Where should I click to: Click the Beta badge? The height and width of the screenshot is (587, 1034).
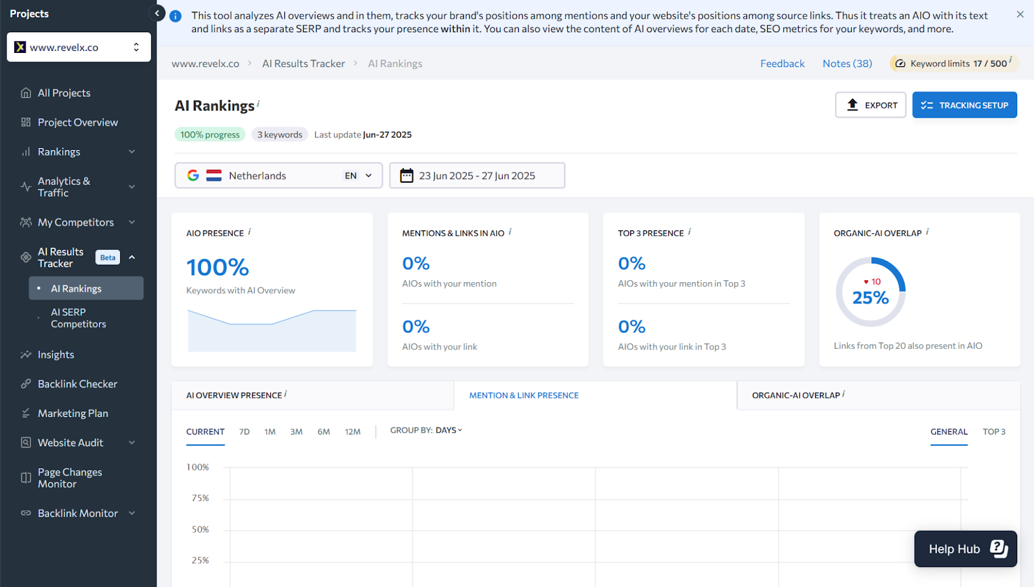click(x=108, y=257)
